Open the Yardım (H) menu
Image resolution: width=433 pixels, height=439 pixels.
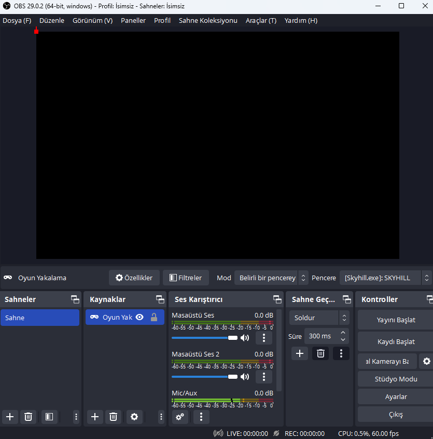point(301,20)
